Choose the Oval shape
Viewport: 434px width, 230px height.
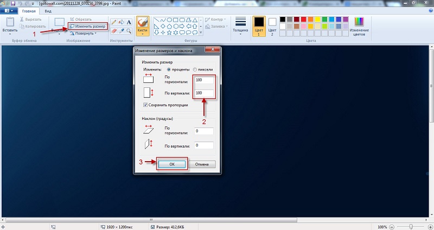169,20
